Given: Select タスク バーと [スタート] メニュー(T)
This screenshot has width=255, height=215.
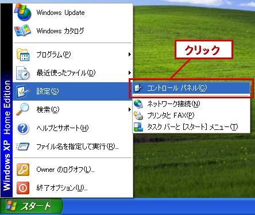Looking at the screenshot, I should pos(191,127).
